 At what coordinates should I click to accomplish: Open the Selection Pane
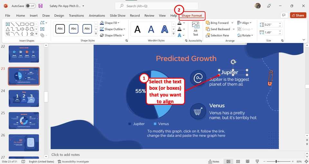point(218,35)
